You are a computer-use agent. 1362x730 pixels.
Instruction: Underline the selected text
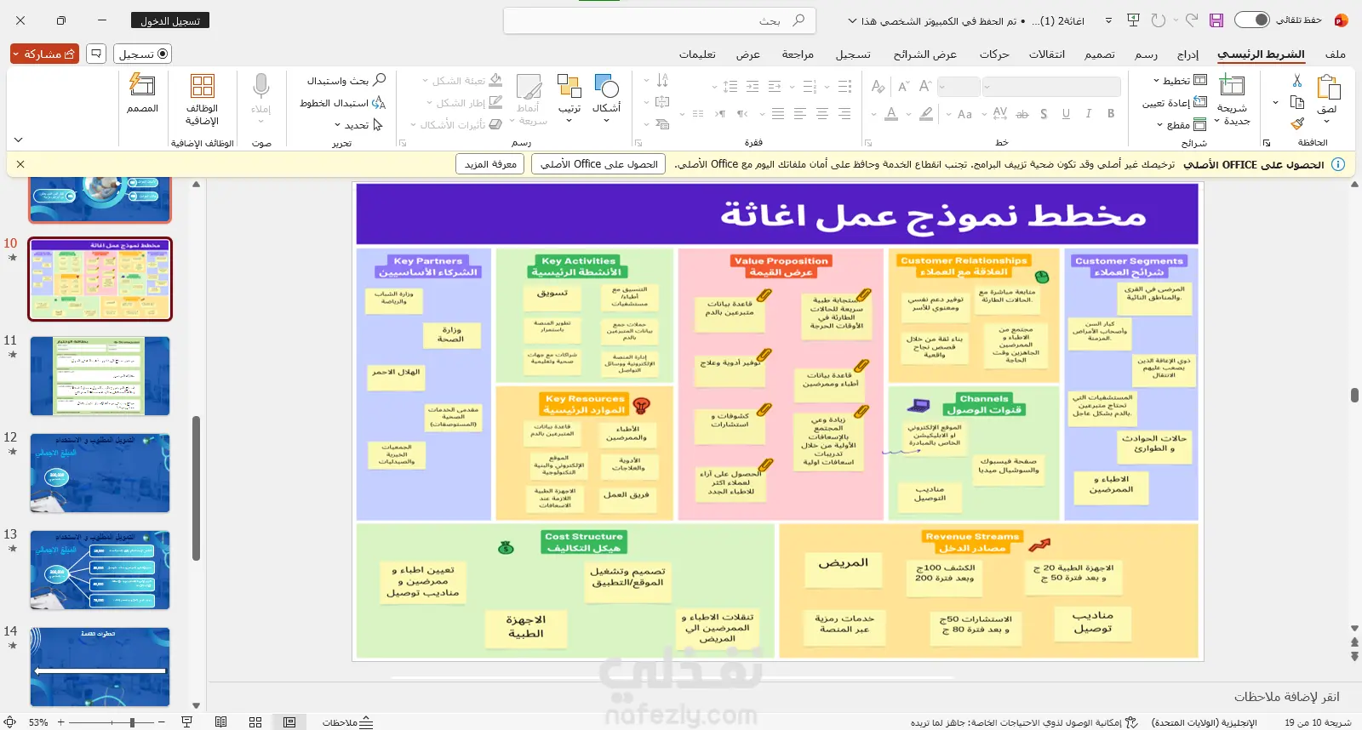tap(1066, 114)
